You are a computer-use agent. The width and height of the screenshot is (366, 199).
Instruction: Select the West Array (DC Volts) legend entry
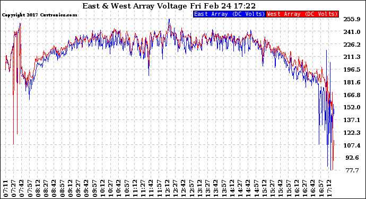pyautogui.click(x=302, y=14)
